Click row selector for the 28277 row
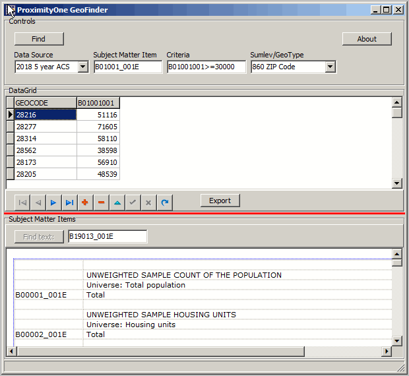This screenshot has height=376, width=409. pyautogui.click(x=10, y=127)
